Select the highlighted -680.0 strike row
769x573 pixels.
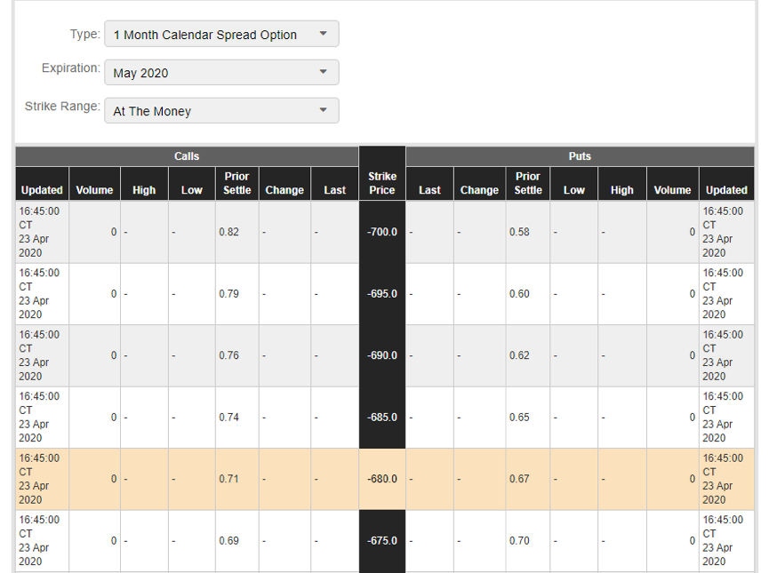click(384, 479)
